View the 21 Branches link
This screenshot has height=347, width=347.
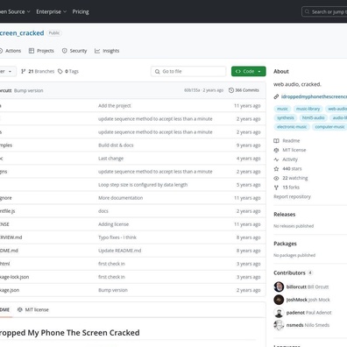[x=38, y=71]
